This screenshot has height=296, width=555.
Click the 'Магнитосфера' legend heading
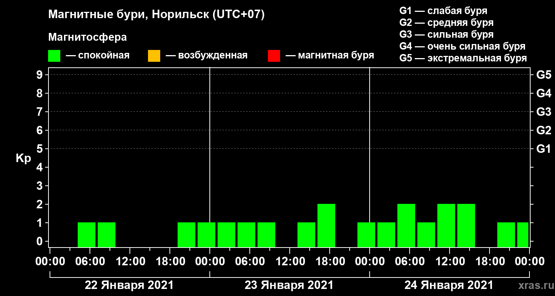87,37
